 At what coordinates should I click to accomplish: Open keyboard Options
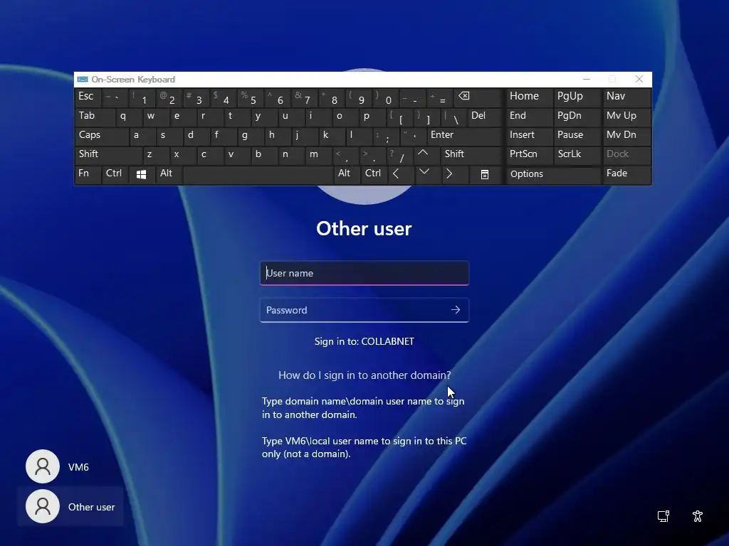click(x=553, y=174)
